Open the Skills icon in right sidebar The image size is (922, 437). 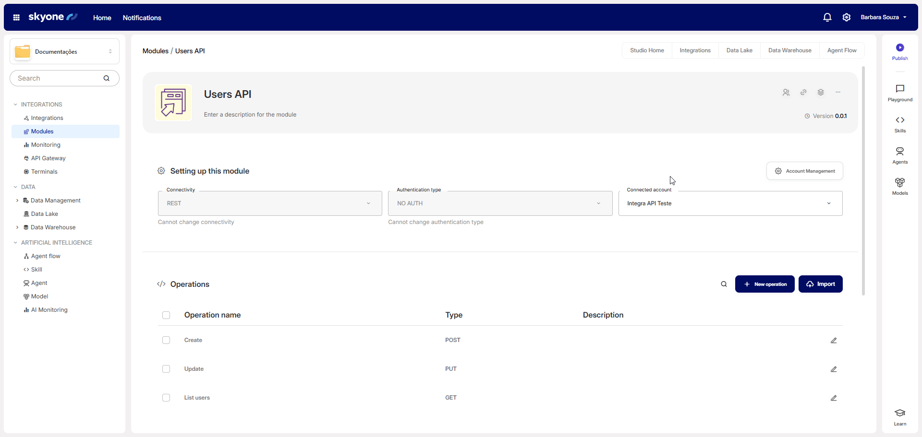tap(900, 120)
